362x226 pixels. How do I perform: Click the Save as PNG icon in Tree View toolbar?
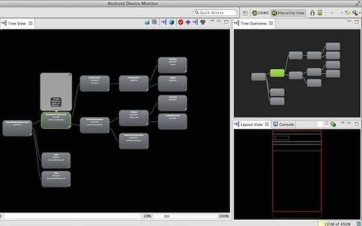[x=147, y=22]
